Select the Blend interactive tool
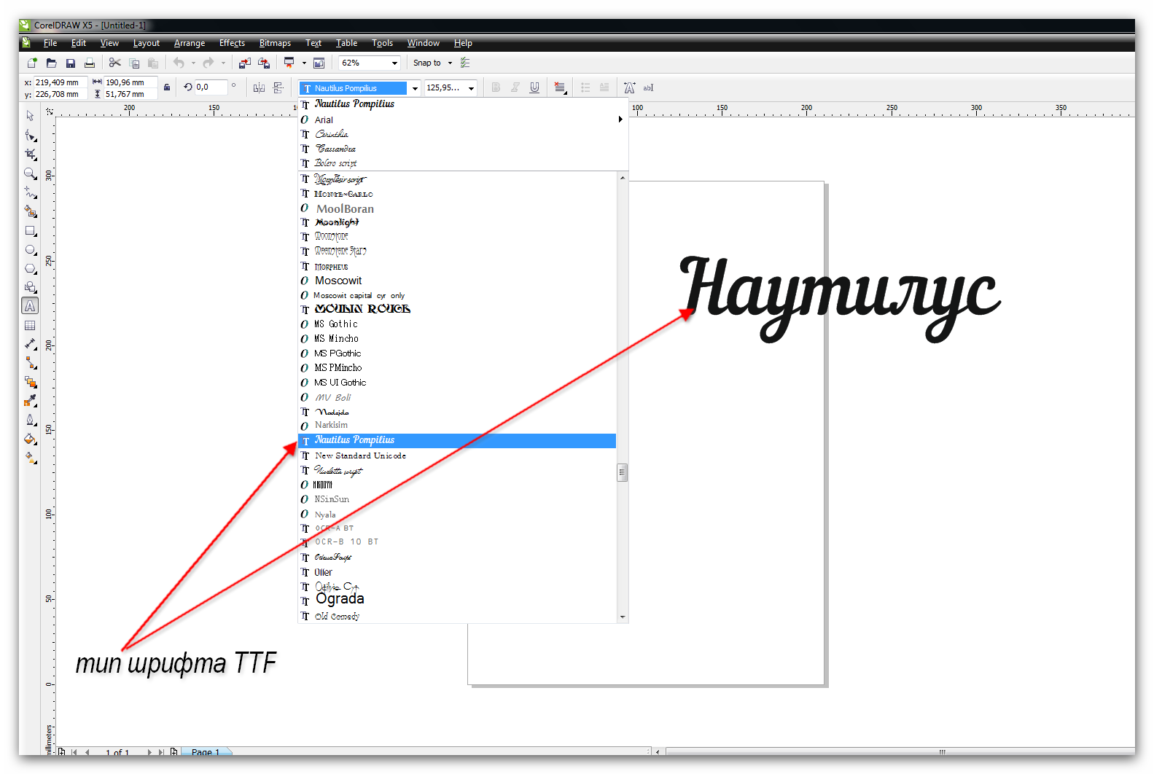 click(30, 382)
